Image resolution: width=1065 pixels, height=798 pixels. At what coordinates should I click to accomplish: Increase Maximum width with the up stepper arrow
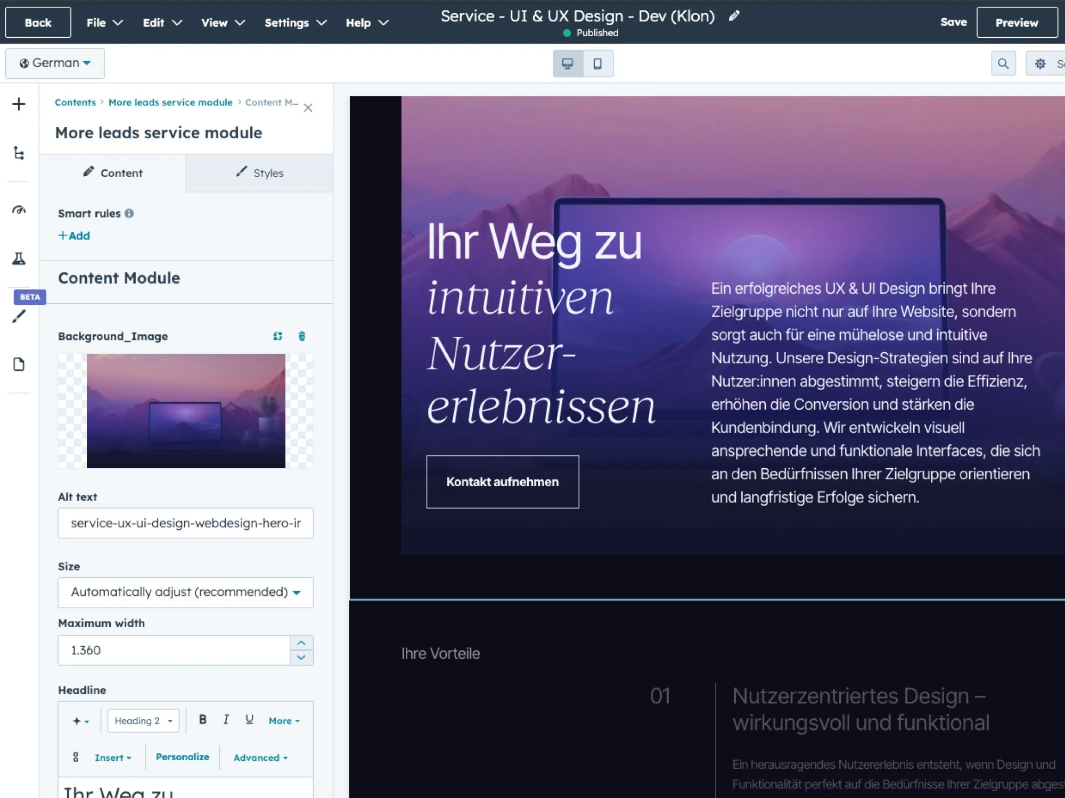point(301,643)
